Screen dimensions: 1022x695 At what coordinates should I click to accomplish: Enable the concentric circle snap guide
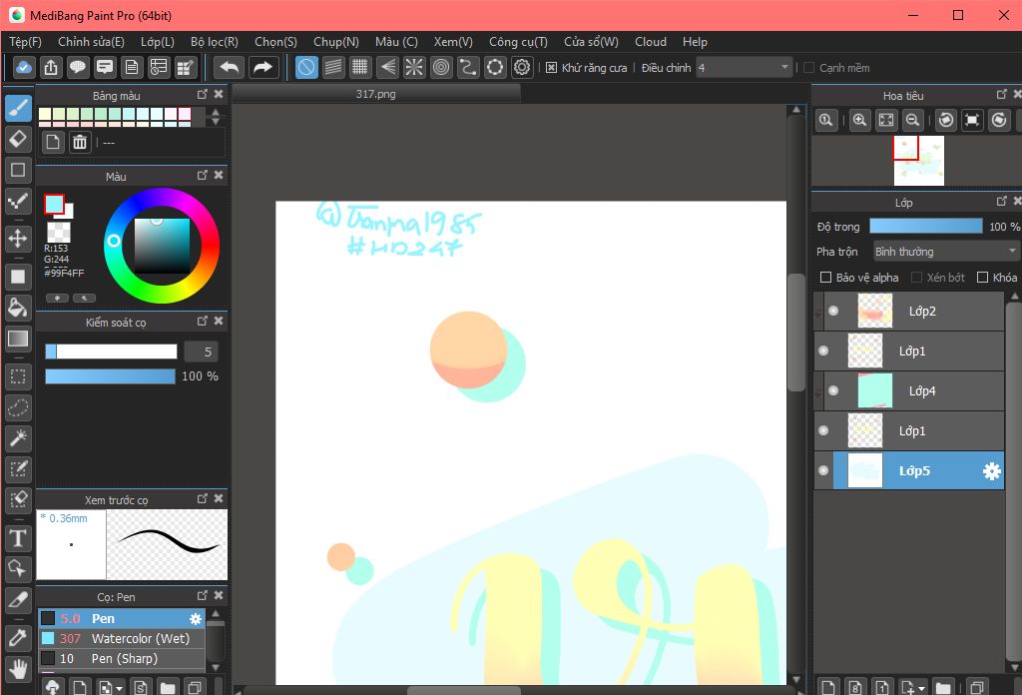click(441, 67)
